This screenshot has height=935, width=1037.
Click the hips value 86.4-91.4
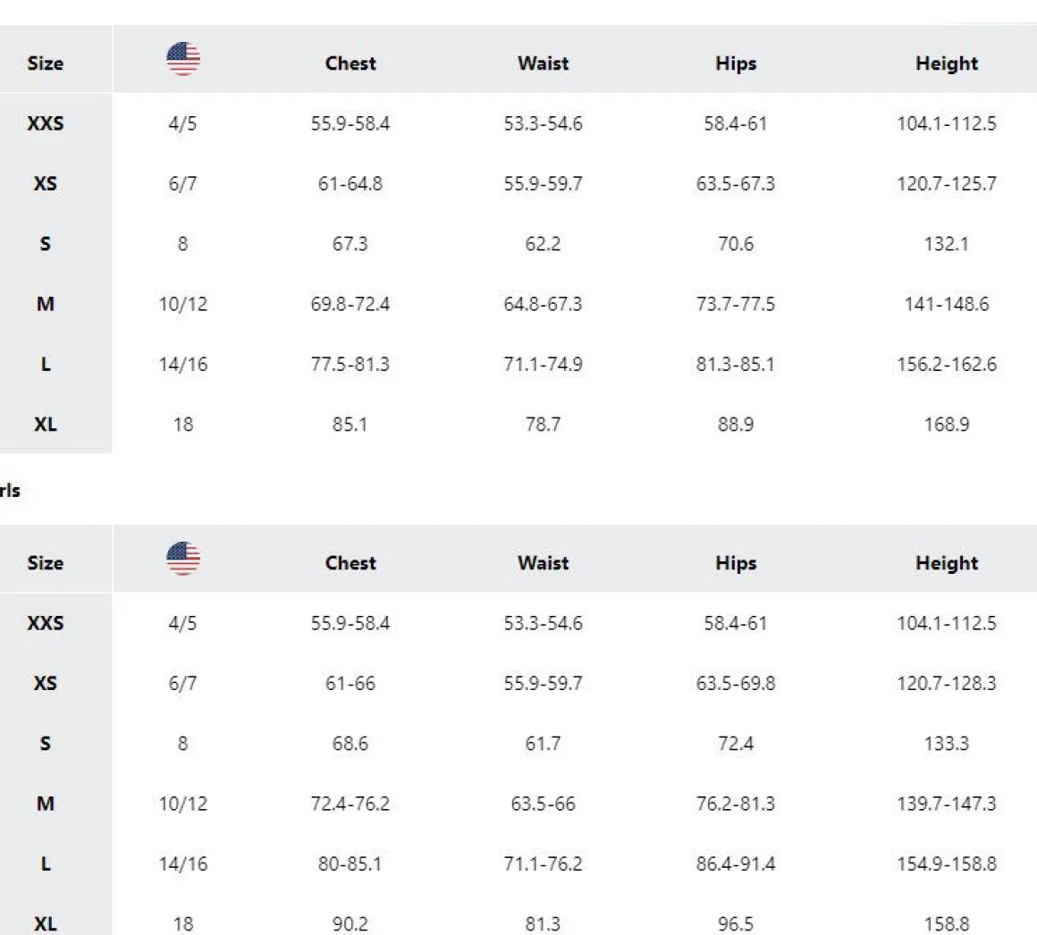(736, 864)
